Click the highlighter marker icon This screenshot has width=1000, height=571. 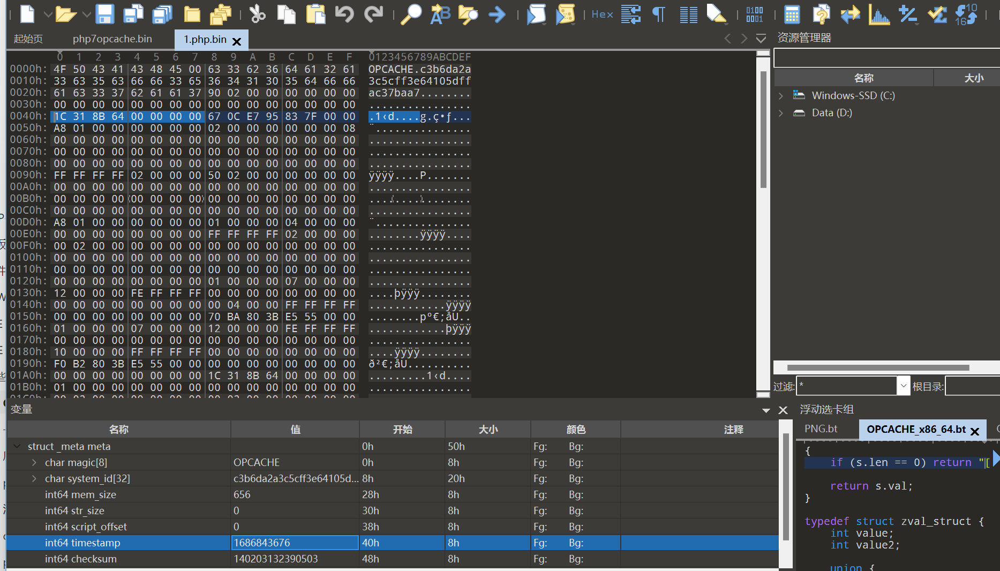pos(717,14)
